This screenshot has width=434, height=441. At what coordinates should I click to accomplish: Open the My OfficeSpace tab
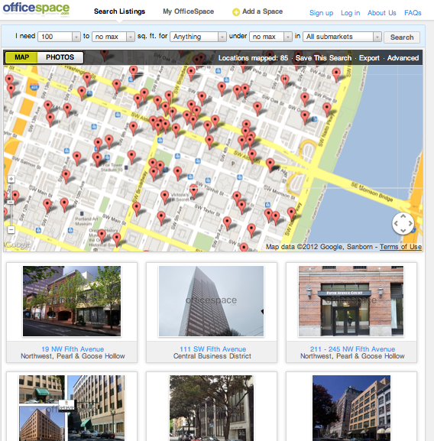188,11
